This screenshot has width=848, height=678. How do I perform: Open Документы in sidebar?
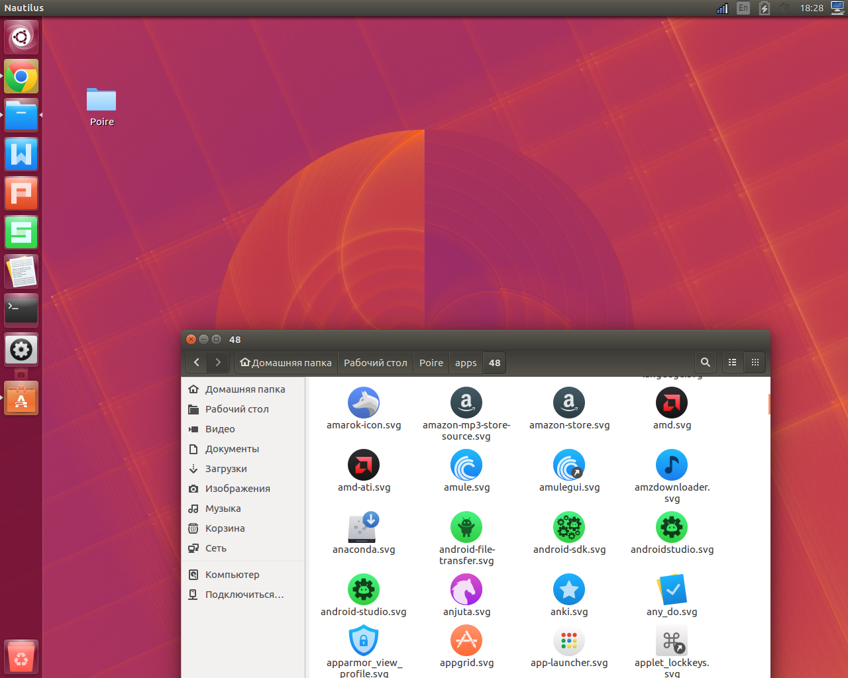(243, 449)
